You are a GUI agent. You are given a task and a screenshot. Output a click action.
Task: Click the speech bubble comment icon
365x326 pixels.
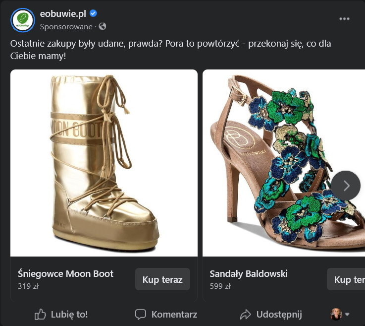coord(141,314)
